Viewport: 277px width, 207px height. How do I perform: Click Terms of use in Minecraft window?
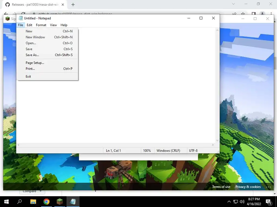click(221, 187)
